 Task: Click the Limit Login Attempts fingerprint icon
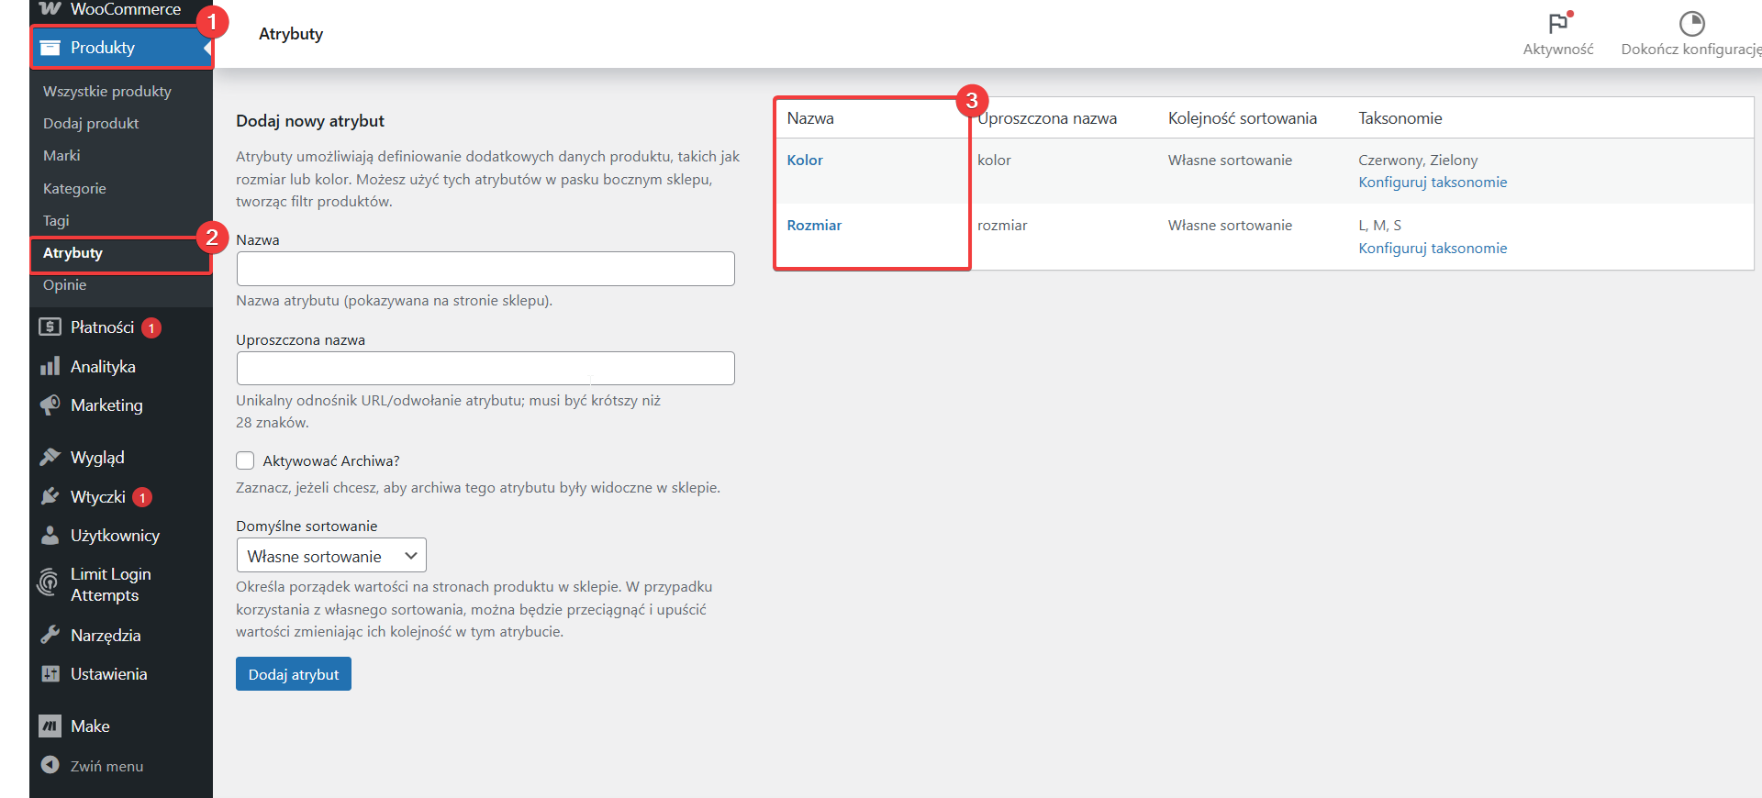tap(49, 583)
